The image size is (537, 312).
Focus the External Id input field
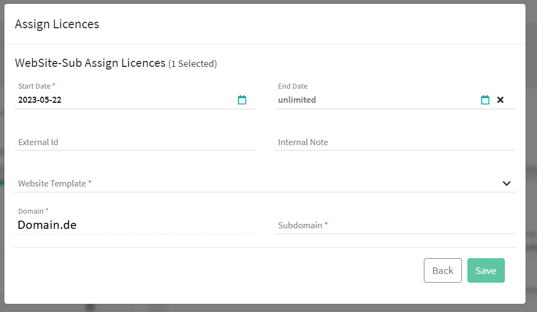tap(134, 142)
